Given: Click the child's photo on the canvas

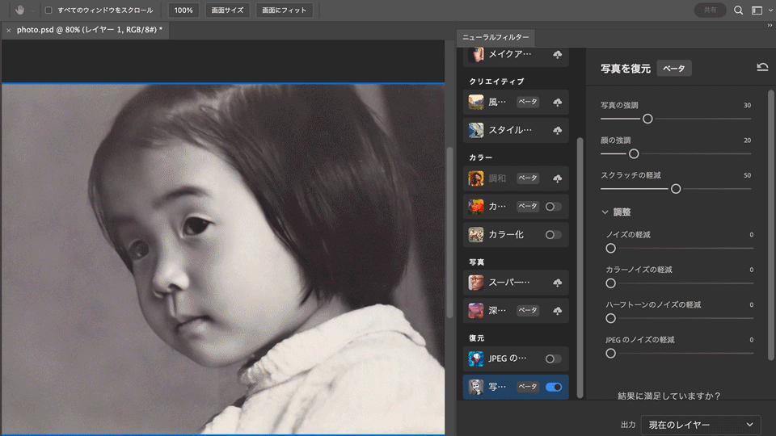Looking at the screenshot, I should pos(223,259).
